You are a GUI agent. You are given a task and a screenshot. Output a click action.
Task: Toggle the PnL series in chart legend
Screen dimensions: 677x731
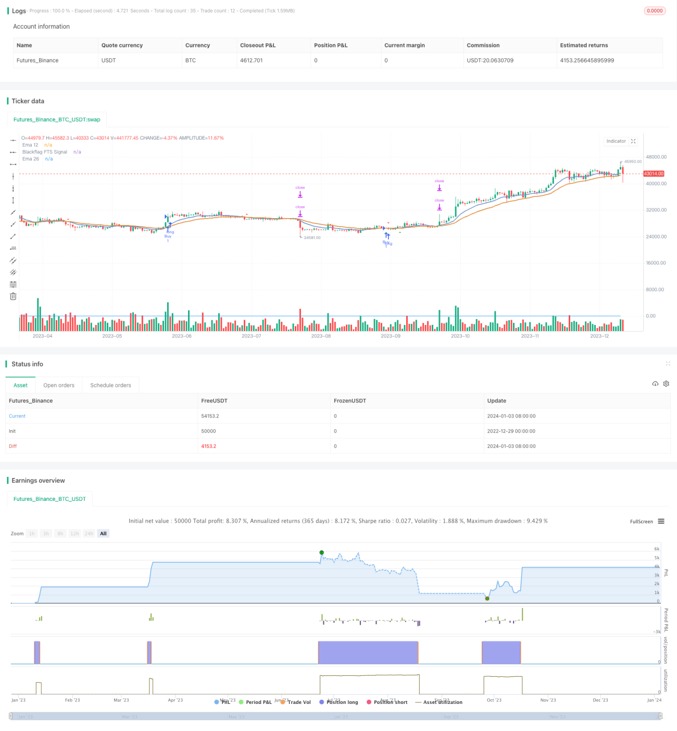(x=222, y=702)
